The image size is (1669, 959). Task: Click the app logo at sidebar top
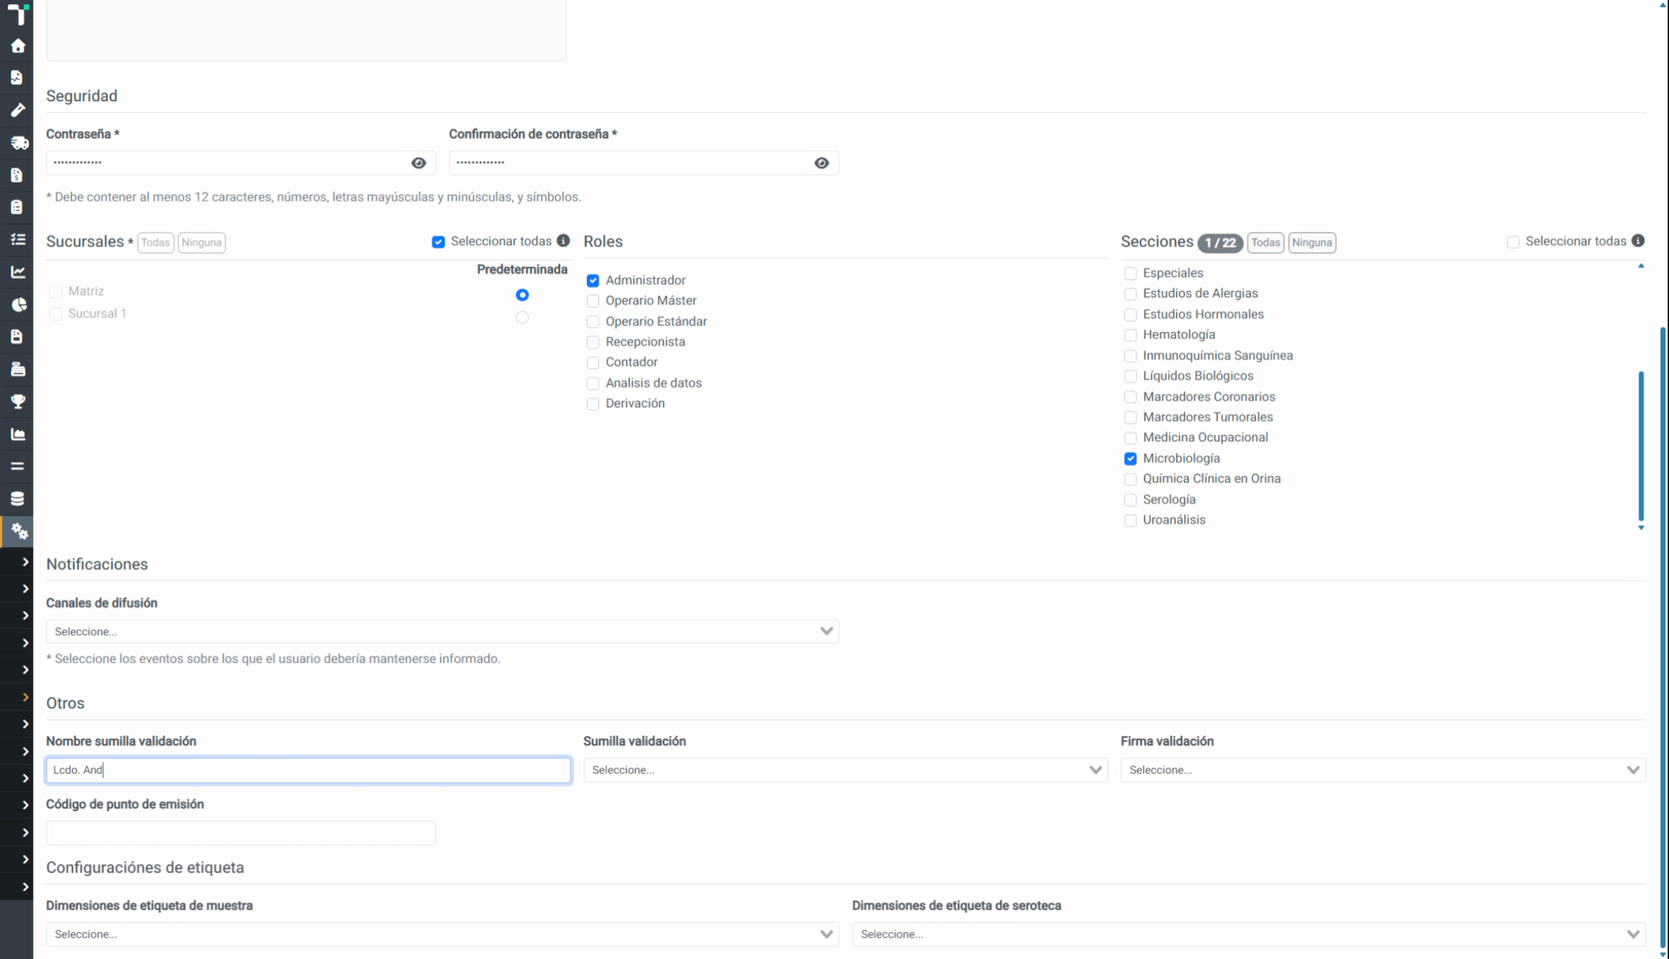(x=17, y=13)
